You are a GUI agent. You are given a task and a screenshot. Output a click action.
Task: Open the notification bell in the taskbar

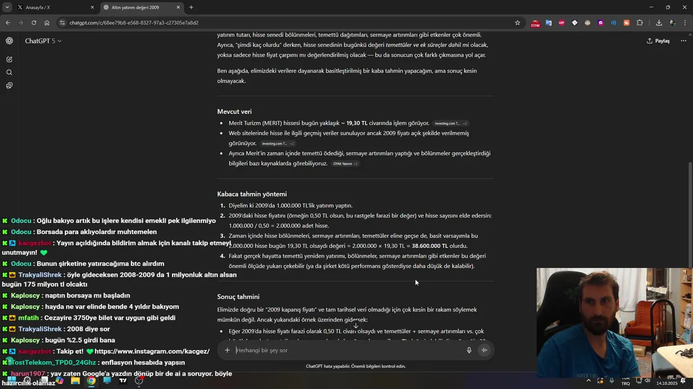point(683,380)
